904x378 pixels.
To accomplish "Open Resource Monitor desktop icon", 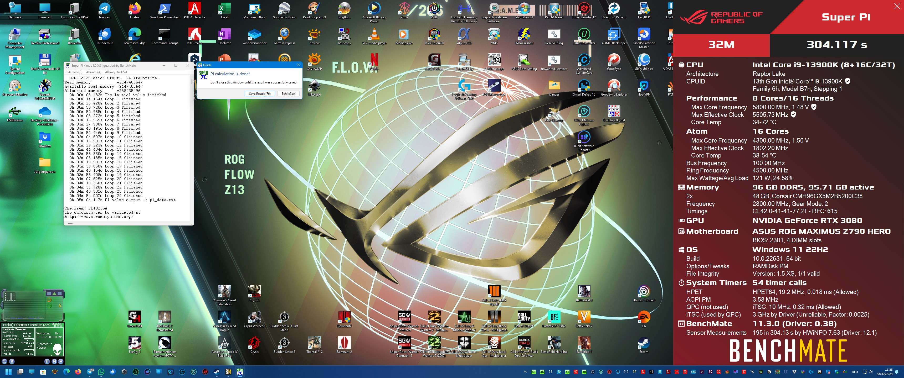I will 15,88.
